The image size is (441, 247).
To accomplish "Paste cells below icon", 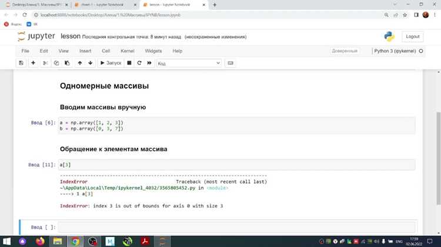I will (x=67, y=63).
